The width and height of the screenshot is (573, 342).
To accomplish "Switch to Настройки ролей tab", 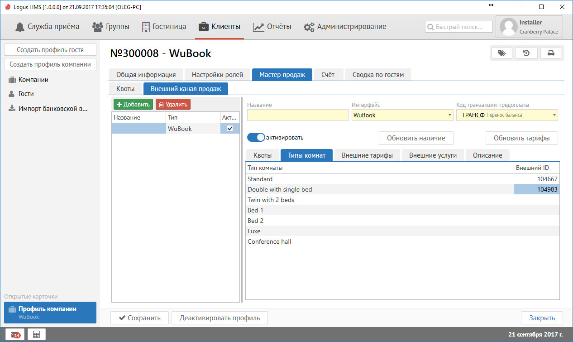I will [x=217, y=75].
